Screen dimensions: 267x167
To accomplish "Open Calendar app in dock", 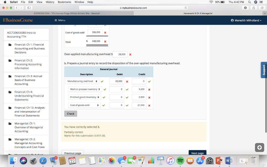I will (72, 161).
